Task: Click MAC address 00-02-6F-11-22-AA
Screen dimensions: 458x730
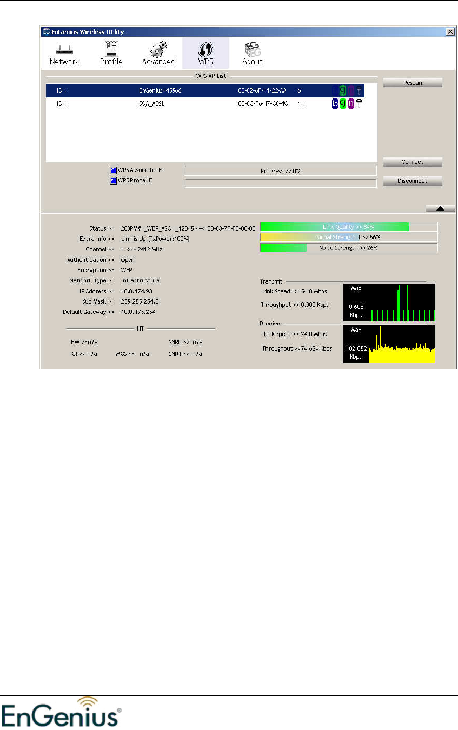Action: [x=262, y=90]
